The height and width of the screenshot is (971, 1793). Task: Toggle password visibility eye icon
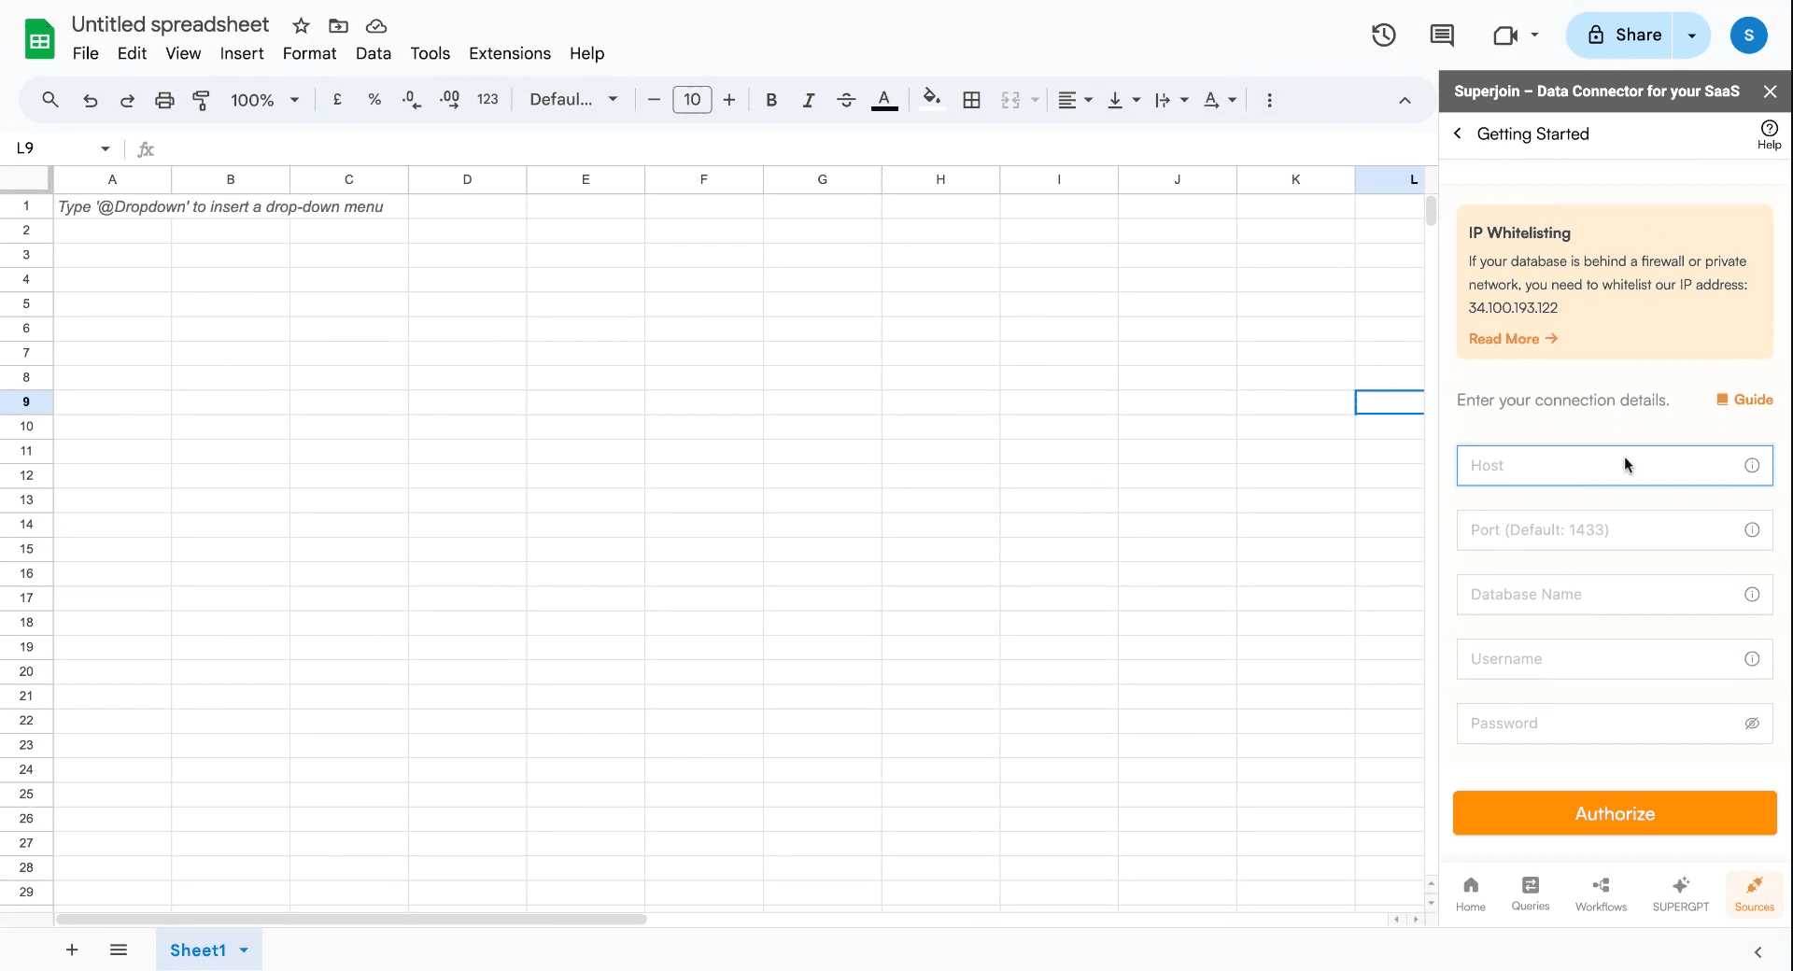coord(1752,724)
